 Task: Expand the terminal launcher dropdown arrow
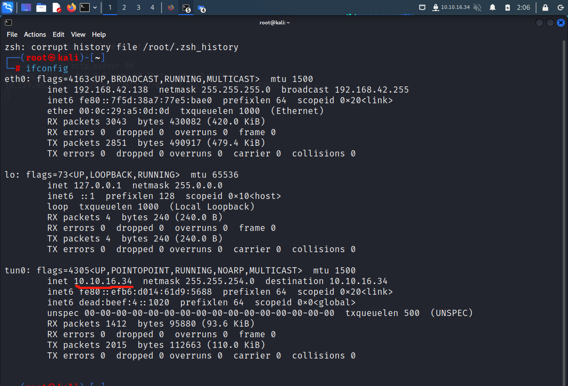tap(95, 8)
